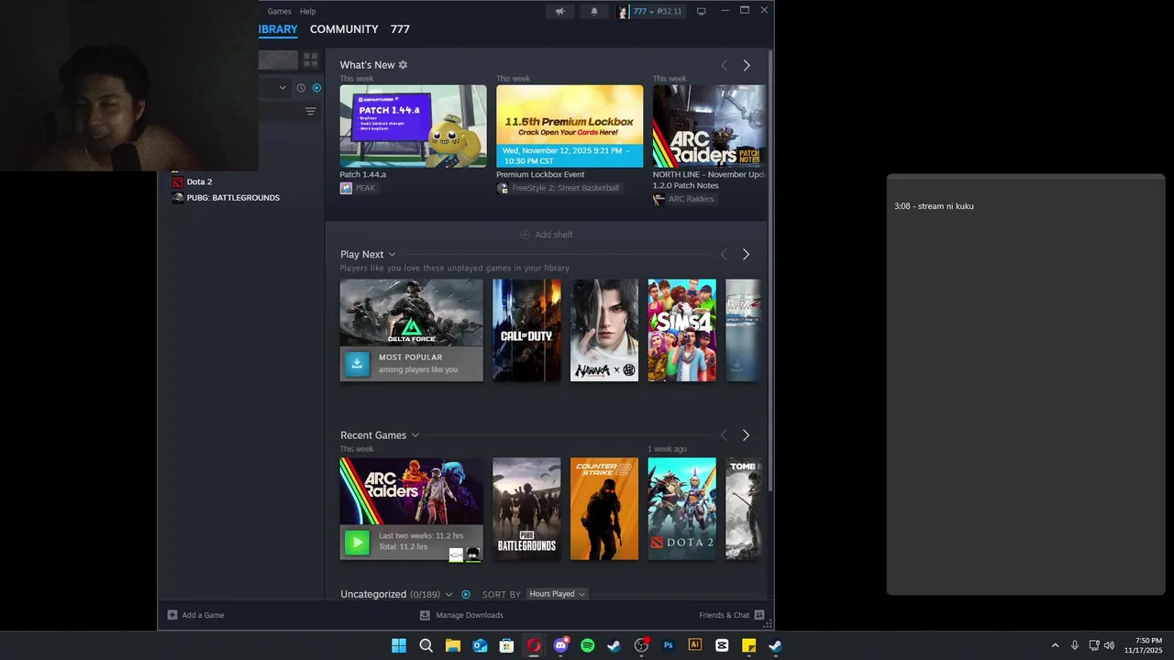Show hidden system tray icons chevron

click(1055, 645)
